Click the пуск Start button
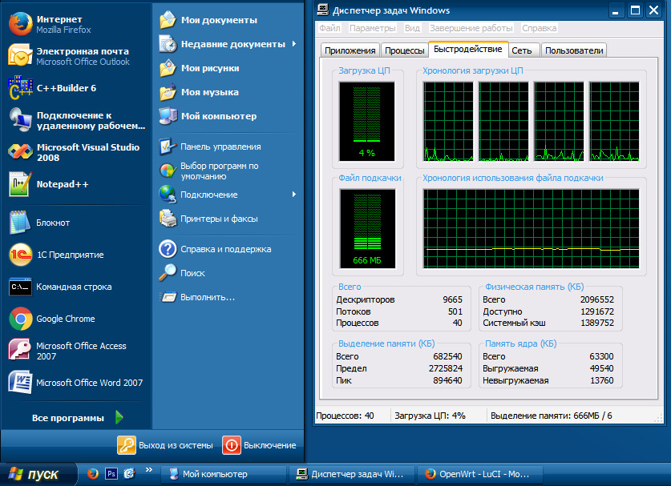The width and height of the screenshot is (671, 486). coord(34,474)
